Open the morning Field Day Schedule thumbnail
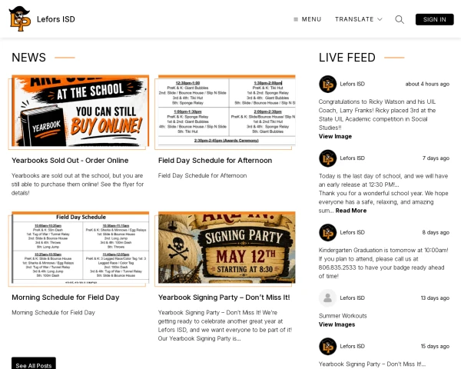This screenshot has width=461, height=369. (80, 248)
